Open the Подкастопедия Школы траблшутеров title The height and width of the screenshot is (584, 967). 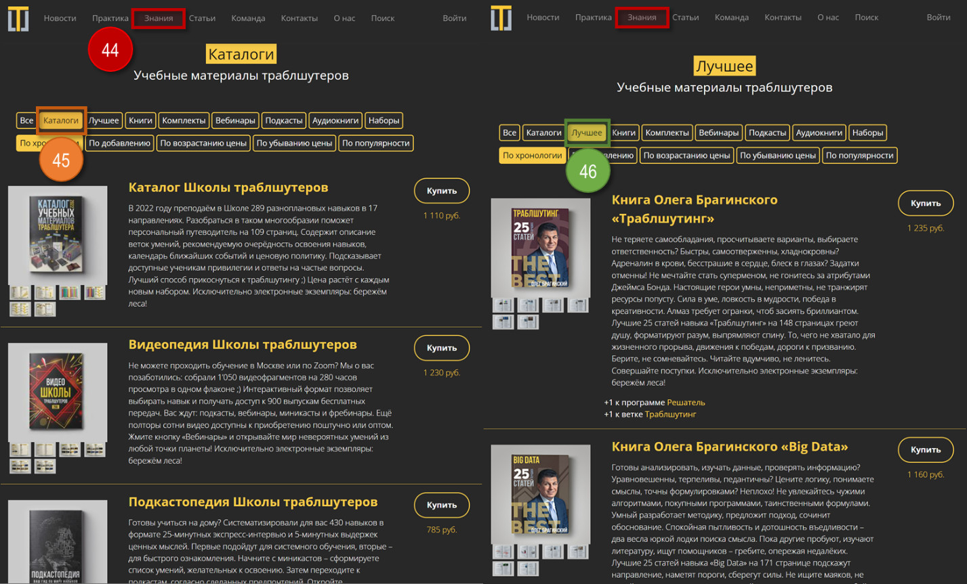click(253, 501)
